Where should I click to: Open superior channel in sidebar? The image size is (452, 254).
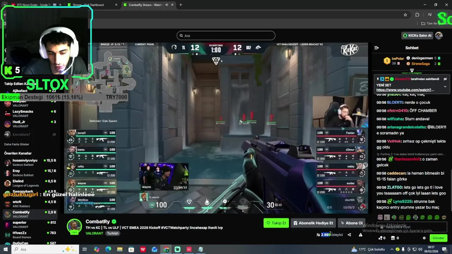[x=30, y=224]
